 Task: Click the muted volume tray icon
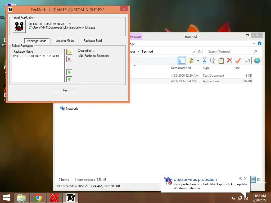233,198
